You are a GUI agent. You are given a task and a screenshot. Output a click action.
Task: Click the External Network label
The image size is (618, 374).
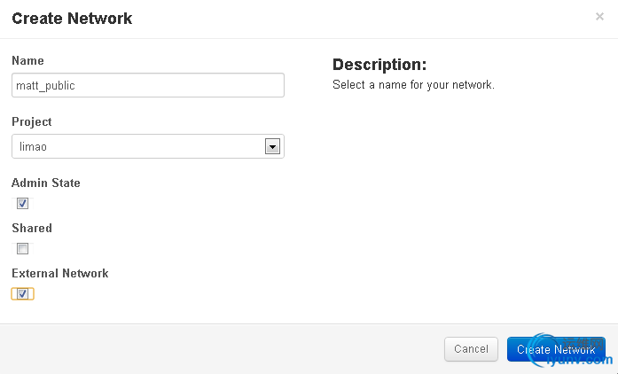pos(60,274)
